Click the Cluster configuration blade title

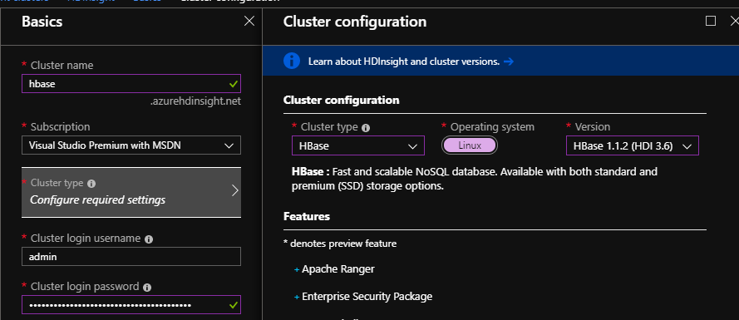pos(355,22)
